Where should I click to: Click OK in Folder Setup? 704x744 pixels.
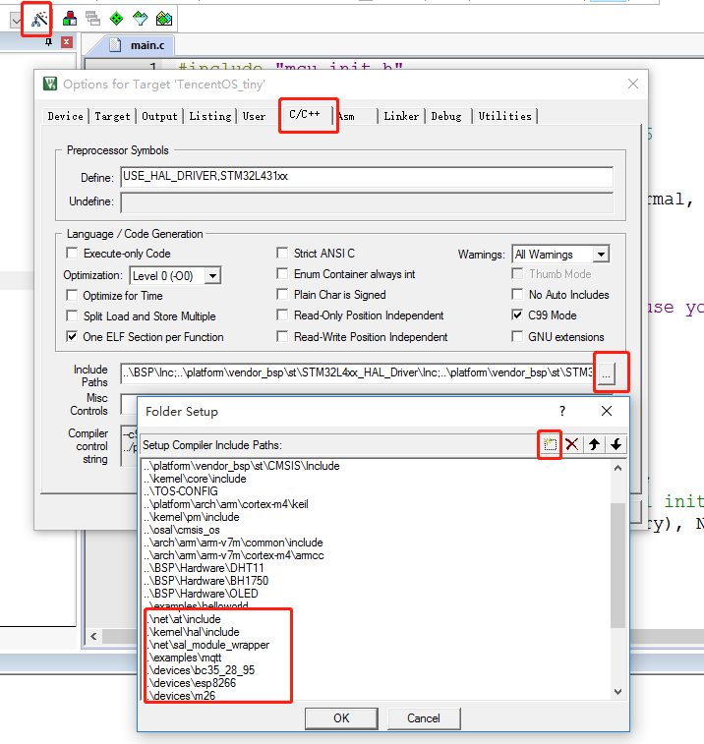point(341,718)
